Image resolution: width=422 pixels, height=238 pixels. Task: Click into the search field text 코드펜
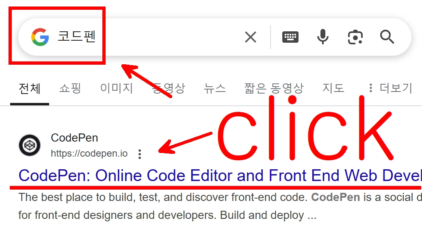[77, 36]
